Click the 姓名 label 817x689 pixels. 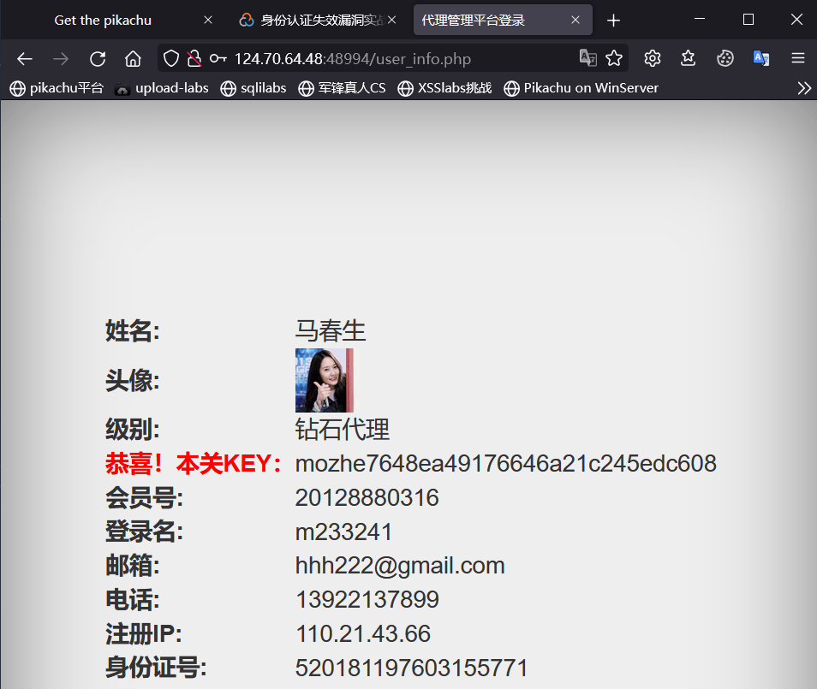133,330
